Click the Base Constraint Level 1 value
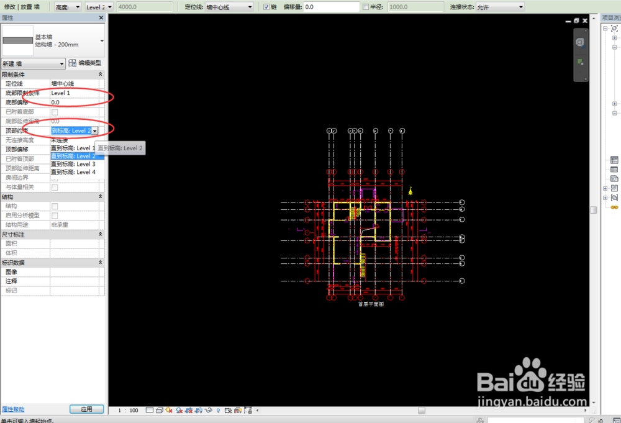This screenshot has height=423, width=621. tap(75, 93)
